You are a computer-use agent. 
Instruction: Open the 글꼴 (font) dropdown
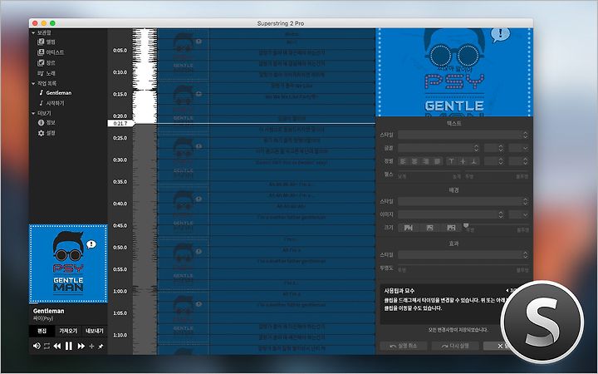point(439,148)
